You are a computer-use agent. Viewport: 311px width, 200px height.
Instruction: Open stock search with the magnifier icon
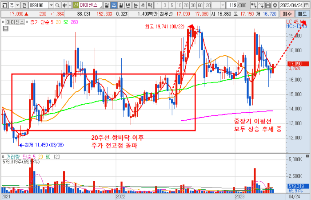(57, 5)
